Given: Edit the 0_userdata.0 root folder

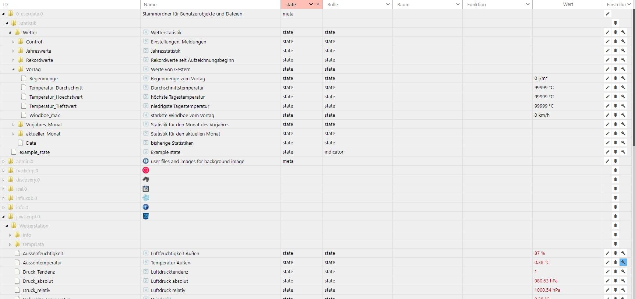Looking at the screenshot, I should click(x=608, y=14).
